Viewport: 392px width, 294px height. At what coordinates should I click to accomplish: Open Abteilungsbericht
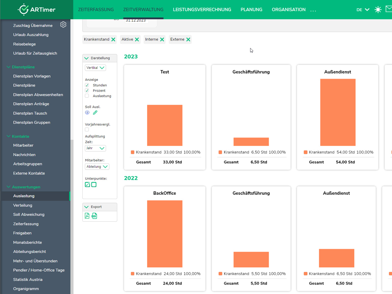click(x=29, y=251)
